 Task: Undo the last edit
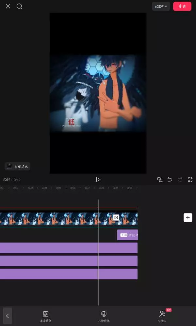[170, 180]
